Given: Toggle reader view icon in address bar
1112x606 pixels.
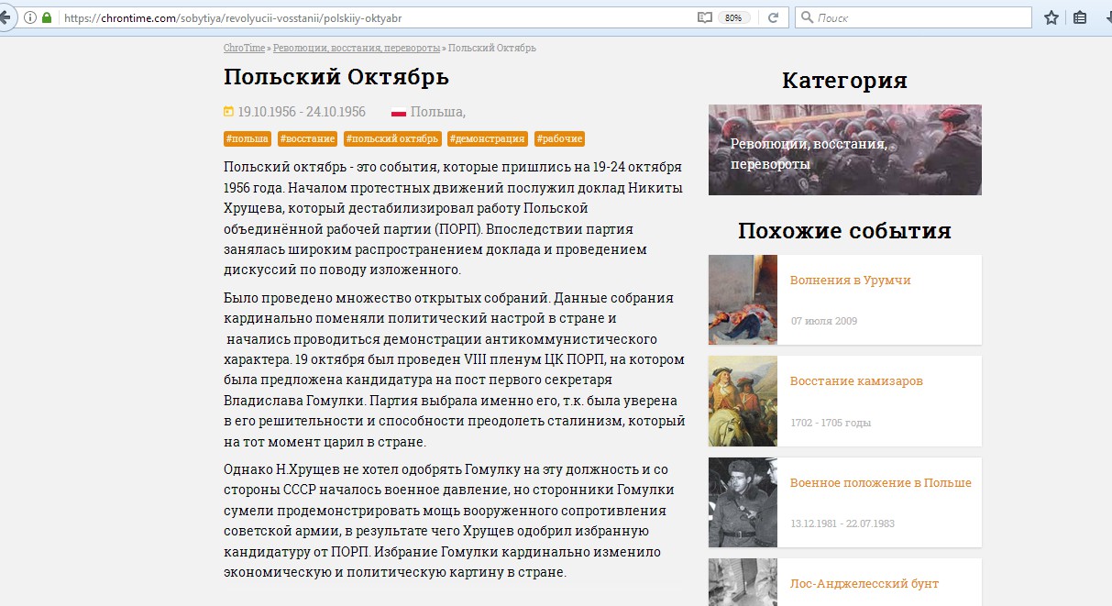Looking at the screenshot, I should point(704,17).
